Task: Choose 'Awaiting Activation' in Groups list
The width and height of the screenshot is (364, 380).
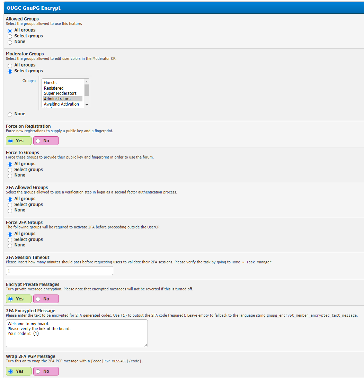Action: point(61,104)
